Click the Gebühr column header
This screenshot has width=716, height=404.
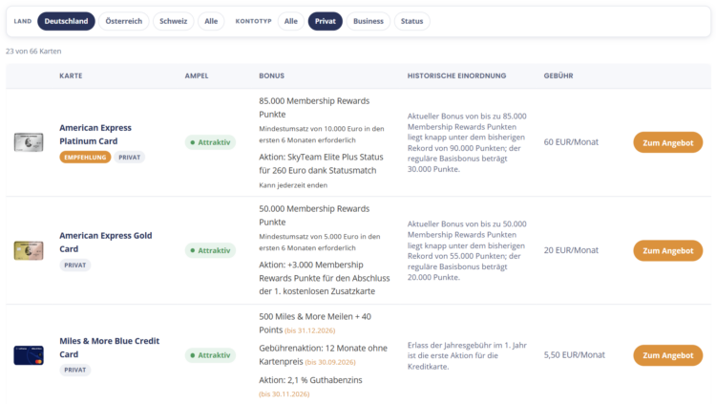coord(558,75)
